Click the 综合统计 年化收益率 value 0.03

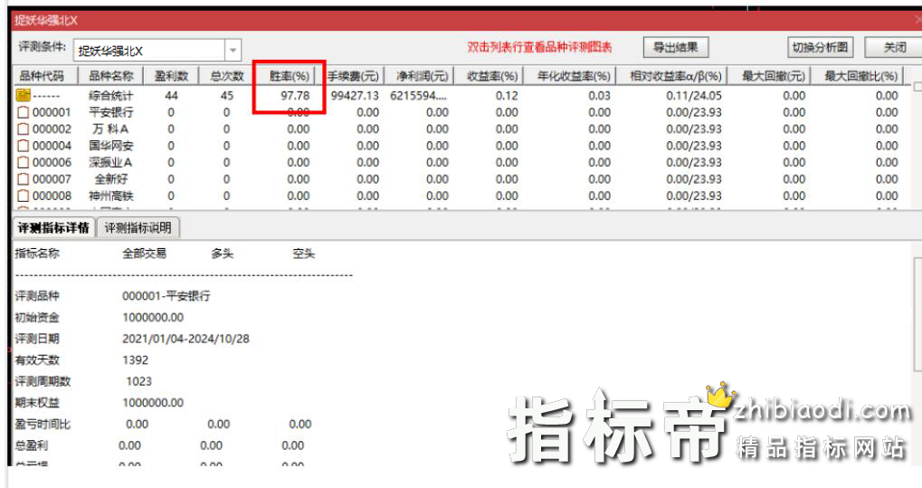(x=599, y=95)
